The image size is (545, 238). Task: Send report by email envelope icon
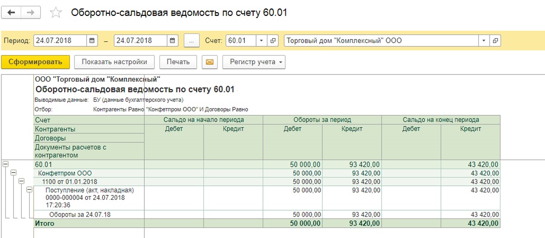[210, 62]
